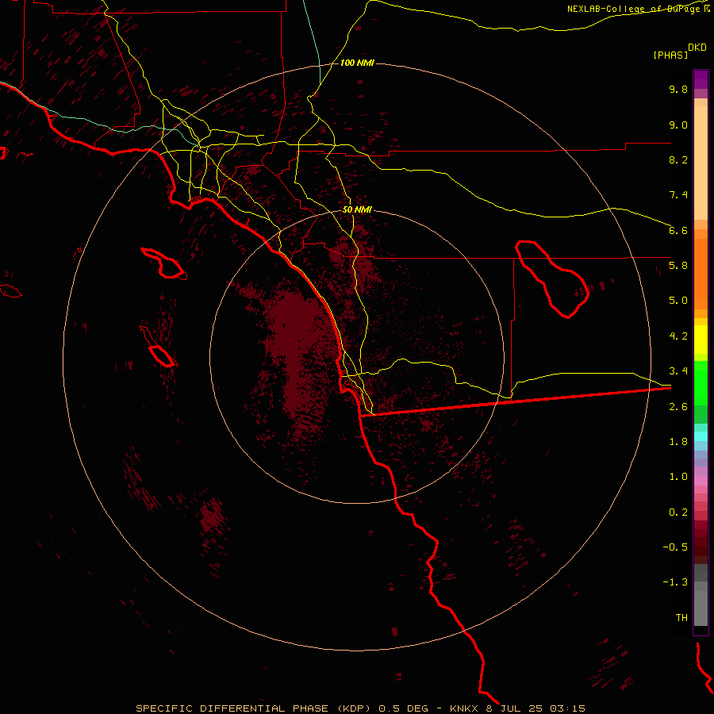Click the purple segment at the color bar top
The height and width of the screenshot is (714, 714).
point(701,79)
